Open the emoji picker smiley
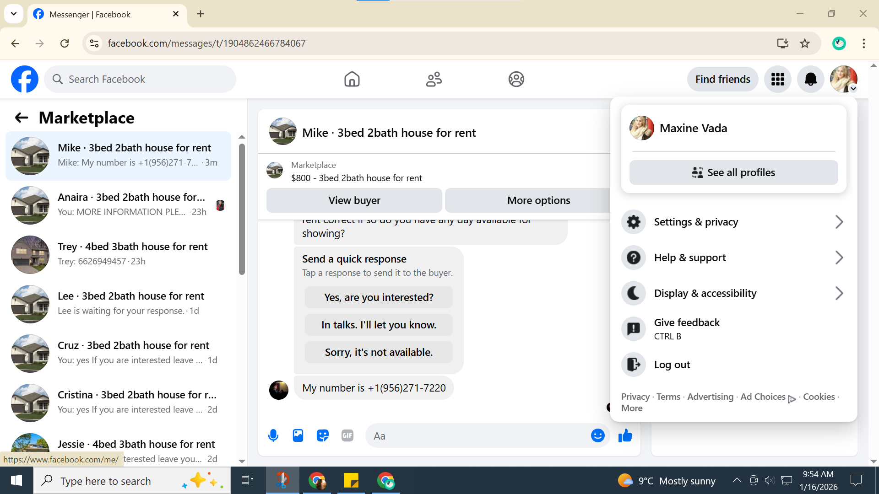Image resolution: width=879 pixels, height=494 pixels. [x=597, y=435]
